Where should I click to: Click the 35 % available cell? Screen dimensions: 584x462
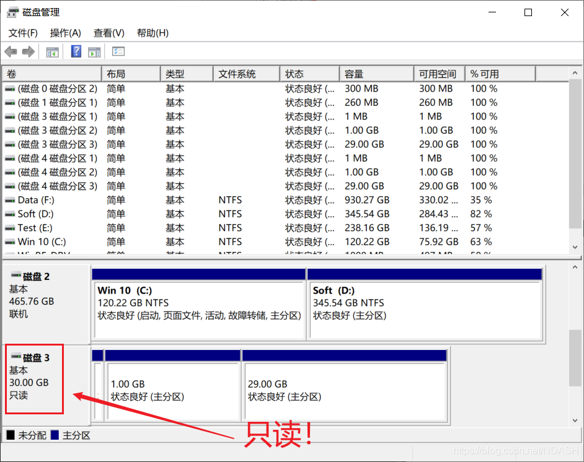tap(481, 200)
